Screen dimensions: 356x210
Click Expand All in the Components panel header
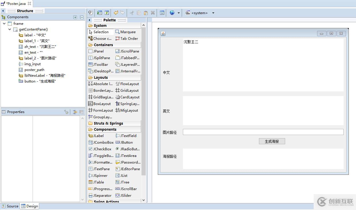tap(75, 17)
